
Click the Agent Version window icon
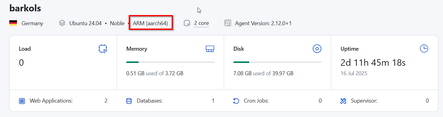[x=228, y=23]
